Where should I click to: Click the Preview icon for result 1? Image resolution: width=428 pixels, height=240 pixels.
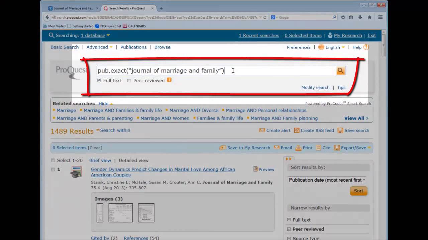click(256, 169)
